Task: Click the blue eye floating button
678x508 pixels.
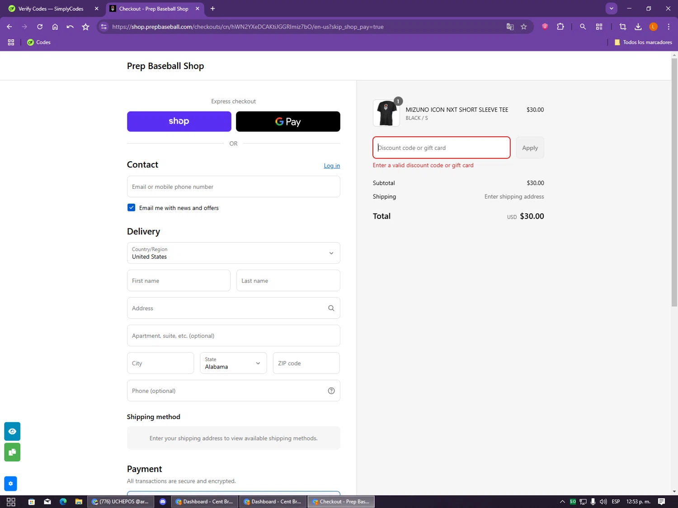Action: (x=12, y=431)
